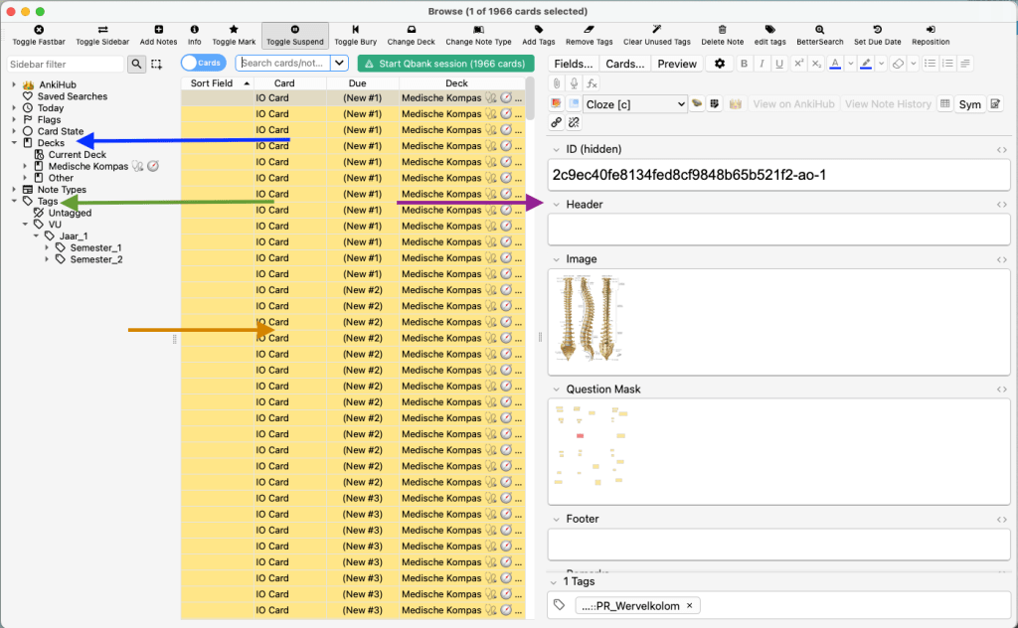The height and width of the screenshot is (628, 1018).
Task: Click the editor settings gear icon
Action: (x=719, y=64)
